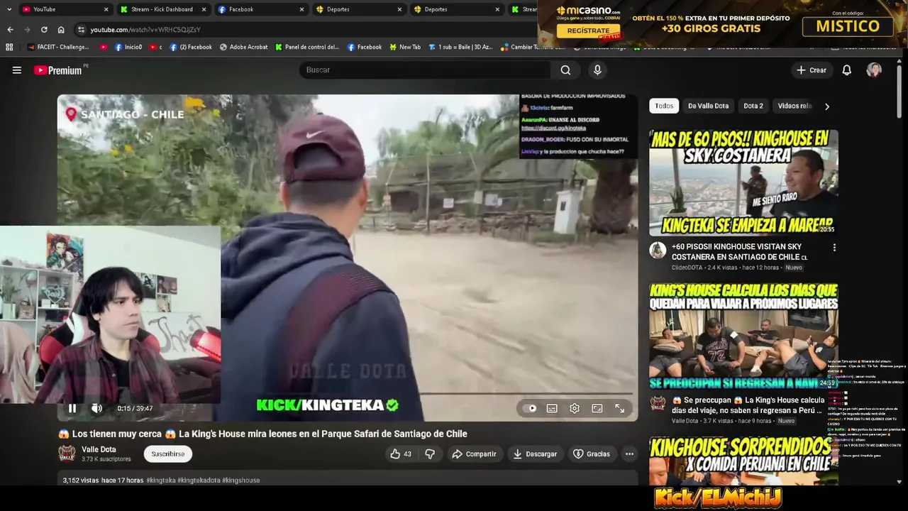Toggle subtitles with the captions icon

tap(552, 408)
